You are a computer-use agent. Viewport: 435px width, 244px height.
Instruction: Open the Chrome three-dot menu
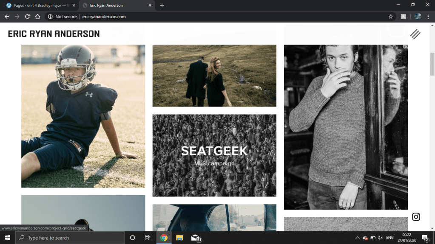[428, 17]
